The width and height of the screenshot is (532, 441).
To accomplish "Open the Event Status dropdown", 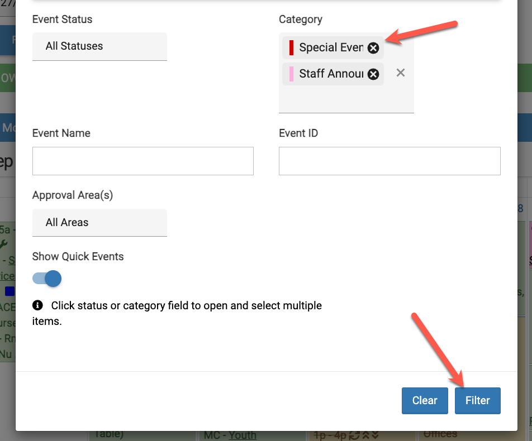I will coord(99,46).
